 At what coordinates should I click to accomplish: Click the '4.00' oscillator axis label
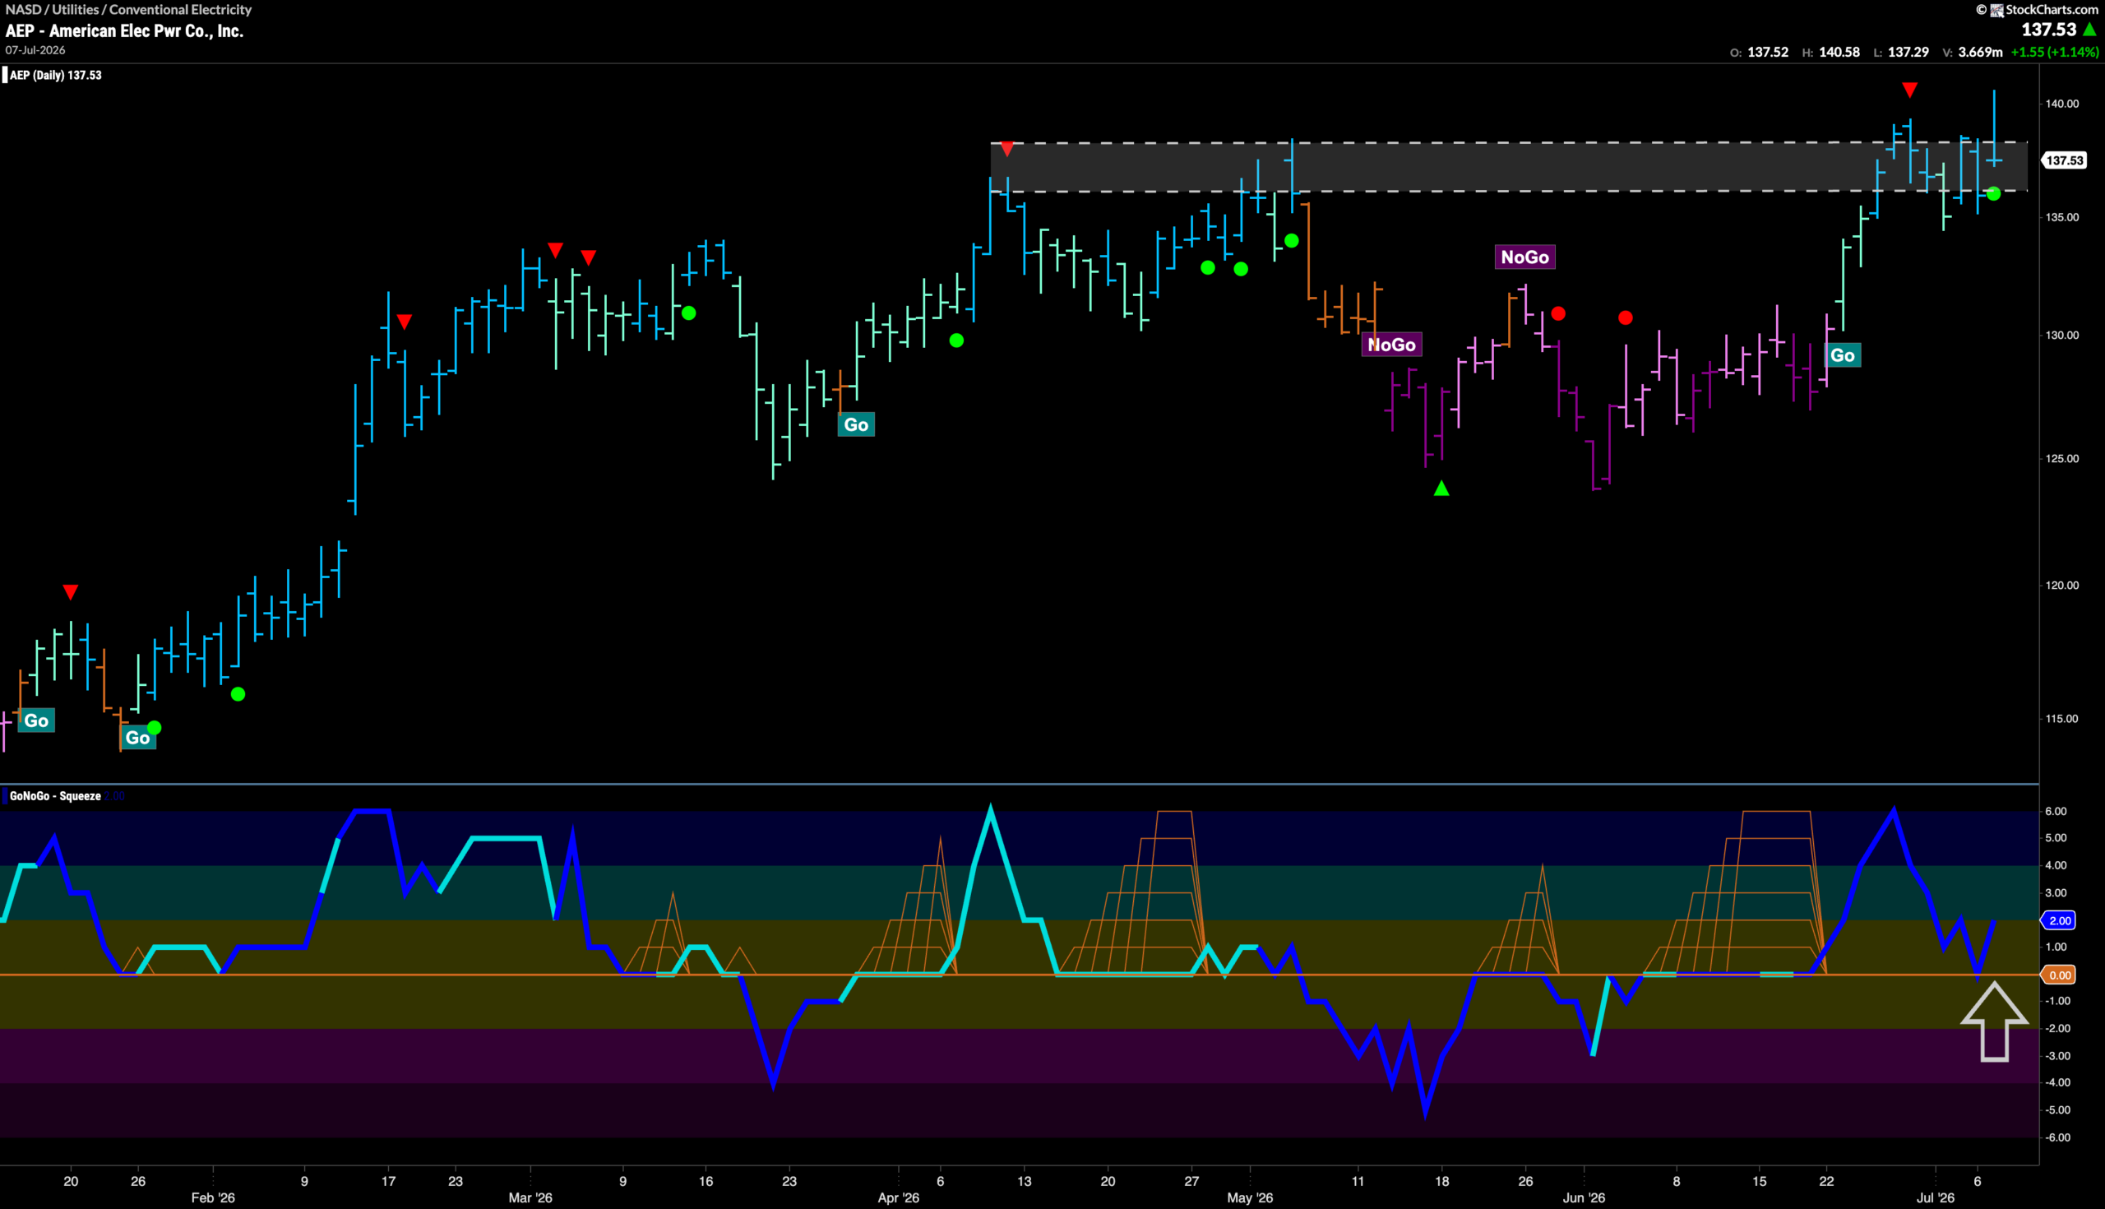[2056, 865]
